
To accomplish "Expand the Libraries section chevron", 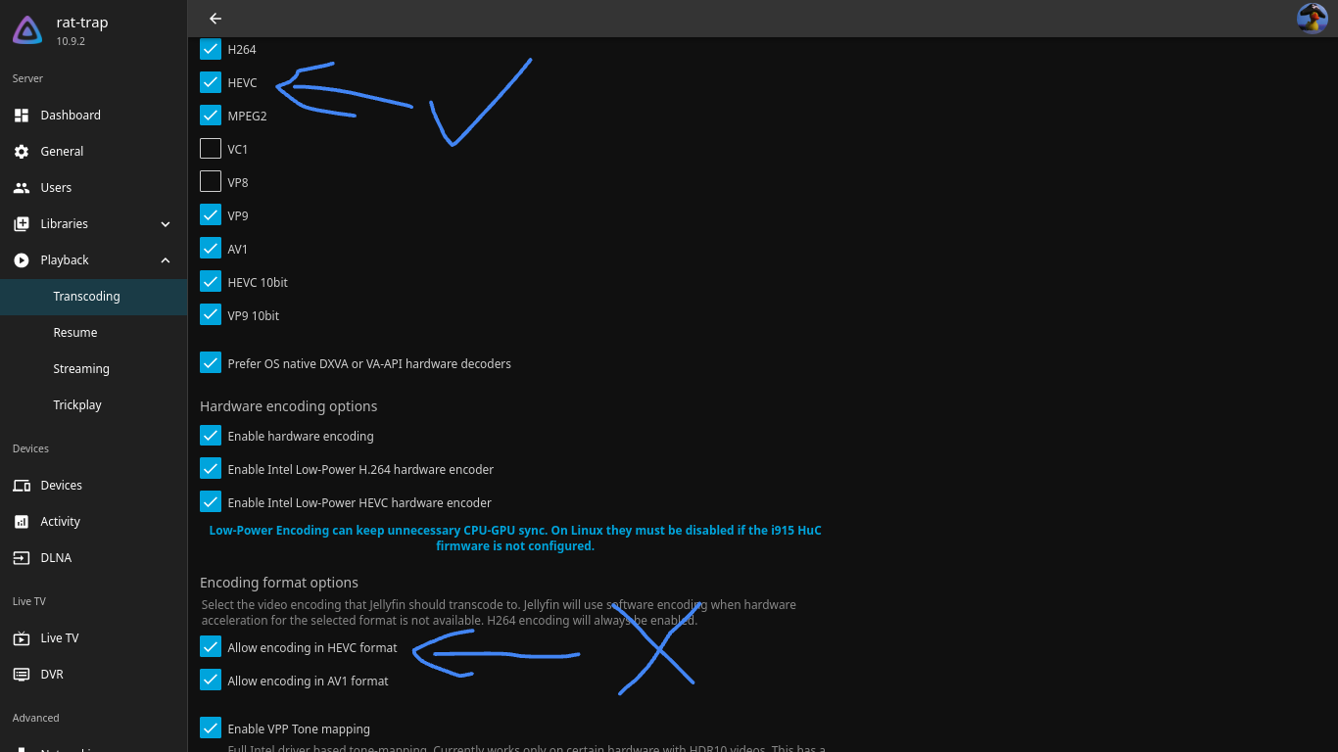I will 166,224.
